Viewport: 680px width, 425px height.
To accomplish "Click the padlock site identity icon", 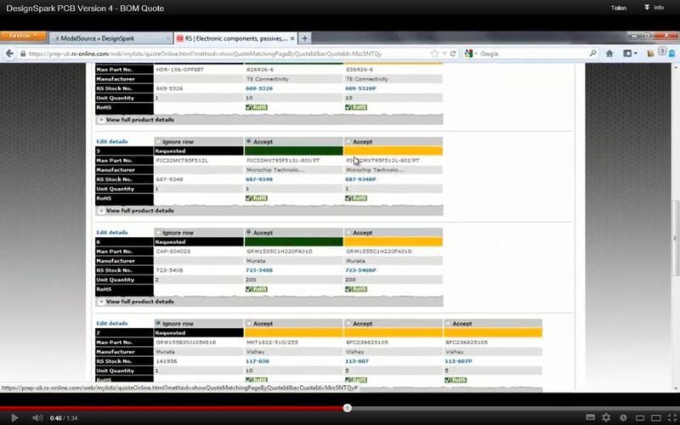I will [x=23, y=54].
